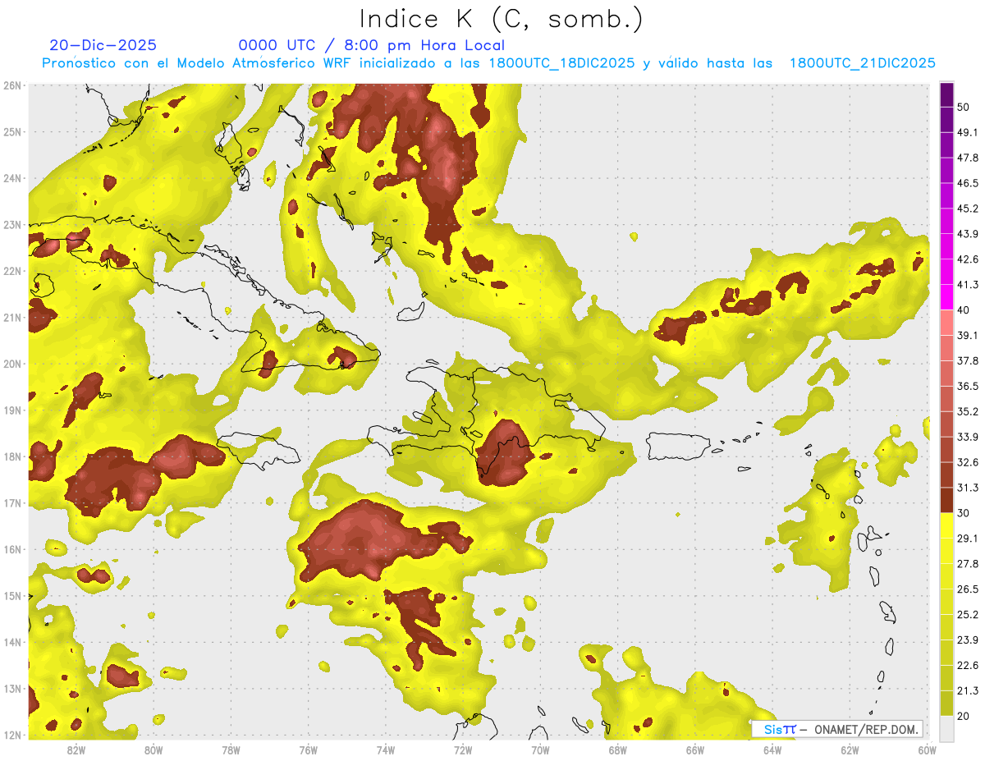Click the 68W longitude label
The image size is (985, 761).
[617, 750]
